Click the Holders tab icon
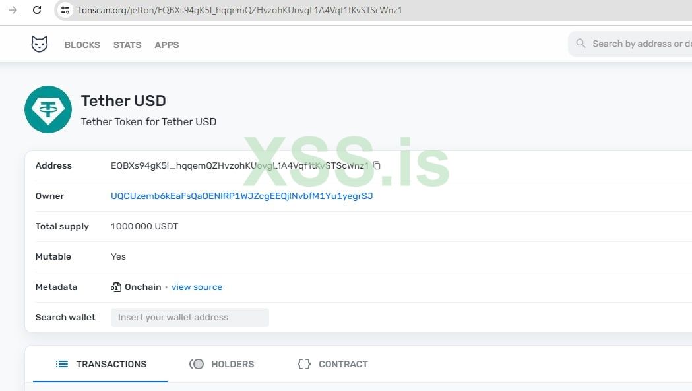This screenshot has height=391, width=692. 197,364
